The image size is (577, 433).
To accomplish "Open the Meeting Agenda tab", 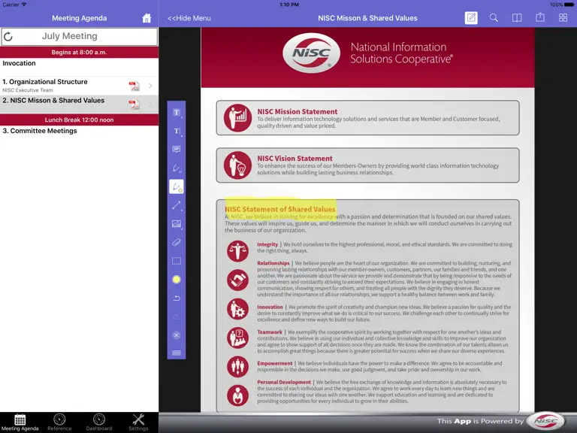I will tap(20, 422).
